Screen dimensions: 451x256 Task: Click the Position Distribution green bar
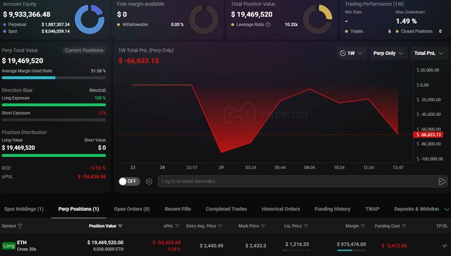coord(54,156)
